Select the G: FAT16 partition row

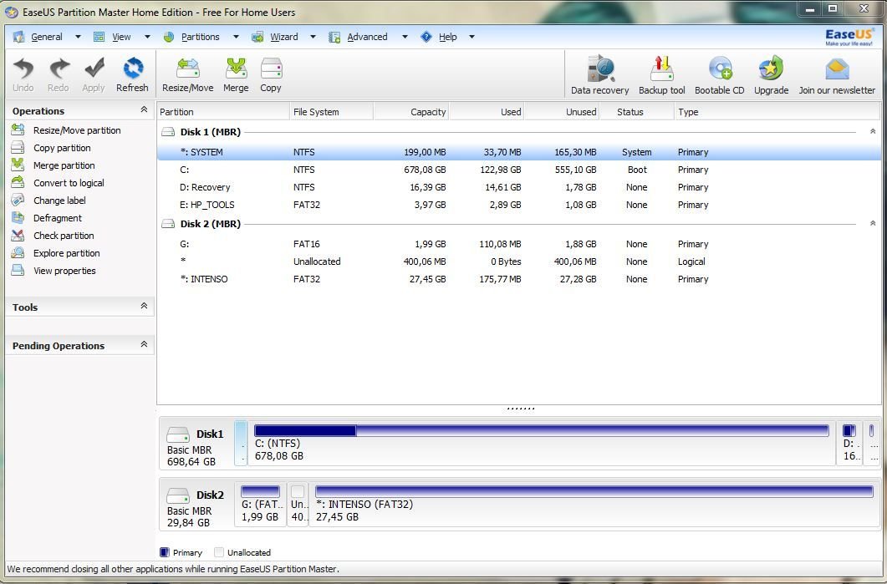pos(518,244)
